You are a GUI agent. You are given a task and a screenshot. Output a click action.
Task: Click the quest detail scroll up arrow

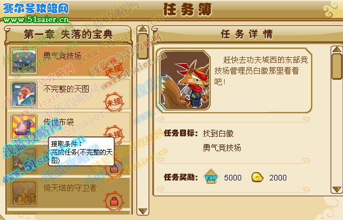point(336,49)
